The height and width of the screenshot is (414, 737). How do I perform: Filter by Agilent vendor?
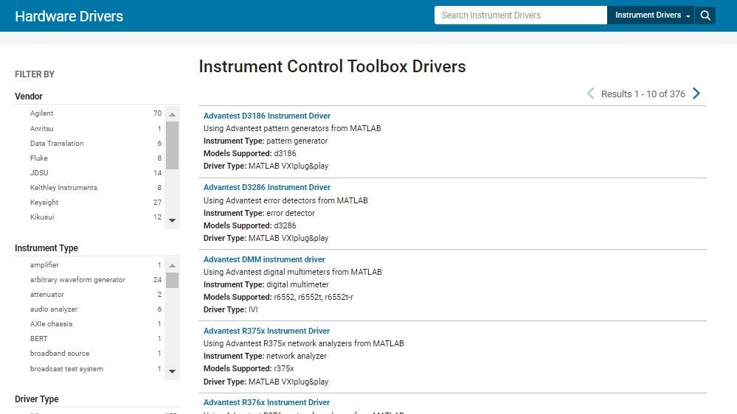42,113
